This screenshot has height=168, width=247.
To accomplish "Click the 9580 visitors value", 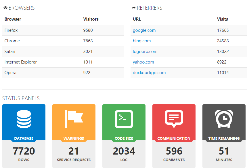I will coord(88,30).
